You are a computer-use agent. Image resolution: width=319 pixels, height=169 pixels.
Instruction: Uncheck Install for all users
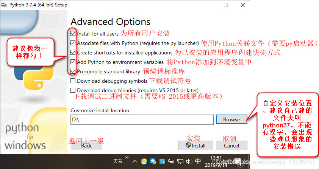click(x=73, y=34)
